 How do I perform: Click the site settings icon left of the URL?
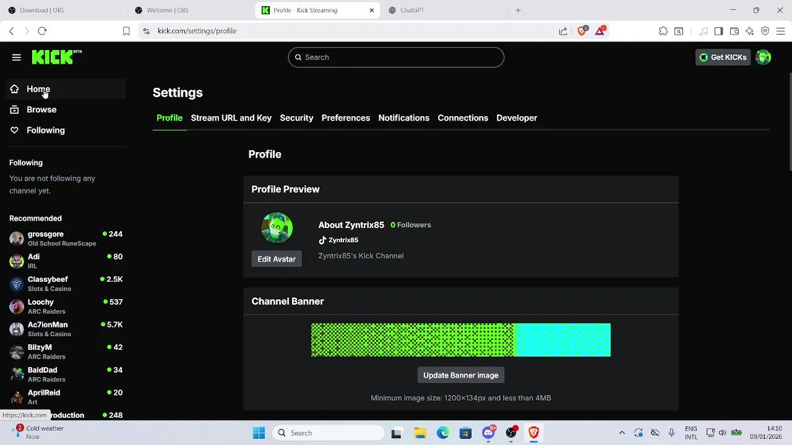[x=146, y=31]
